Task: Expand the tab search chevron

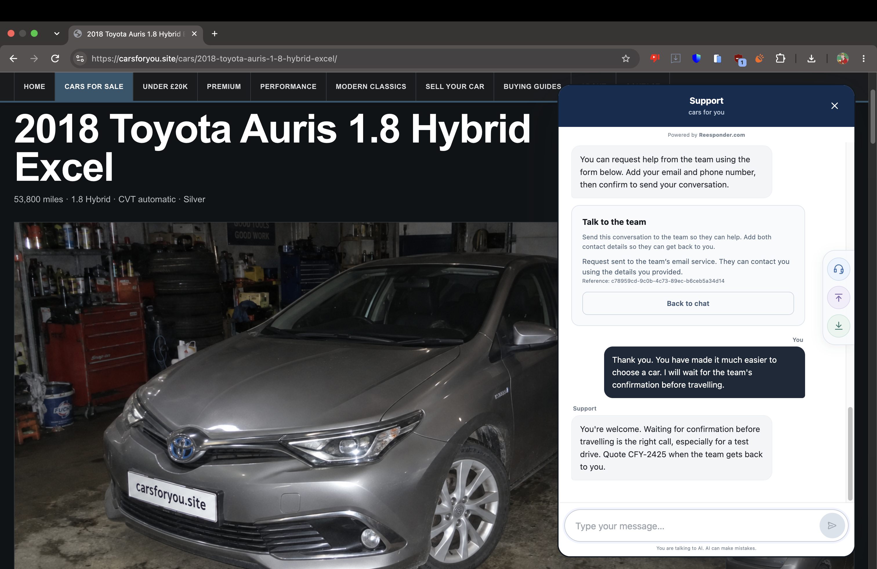Action: click(57, 34)
